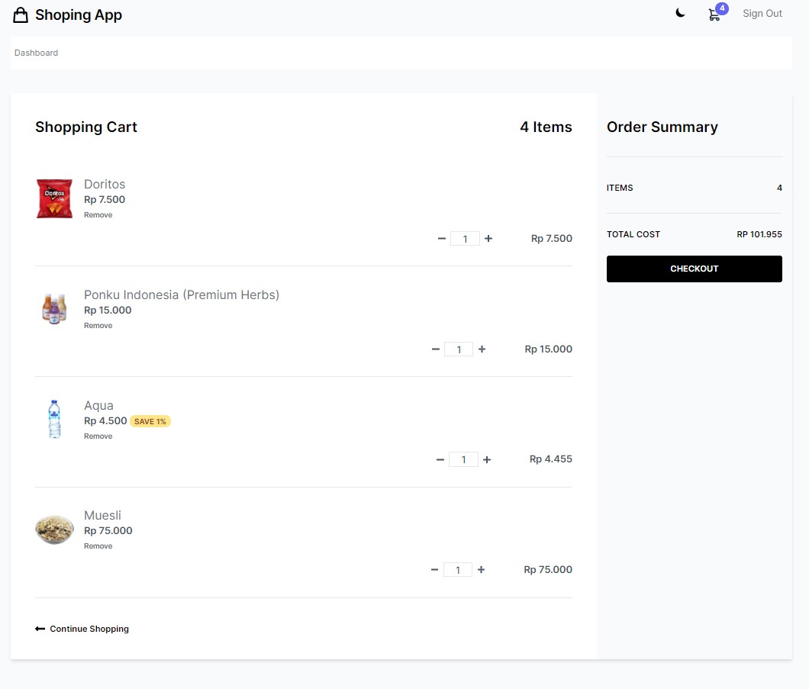Remove Doritos from cart
This screenshot has width=809, height=689.
point(98,215)
